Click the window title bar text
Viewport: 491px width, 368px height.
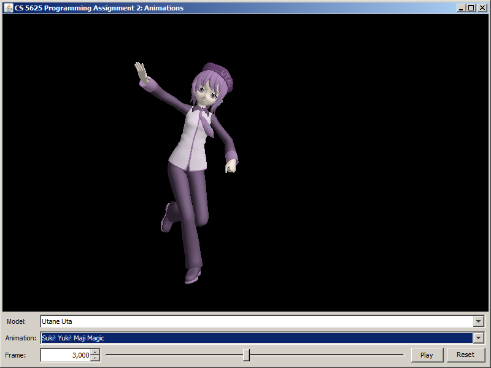(x=98, y=8)
